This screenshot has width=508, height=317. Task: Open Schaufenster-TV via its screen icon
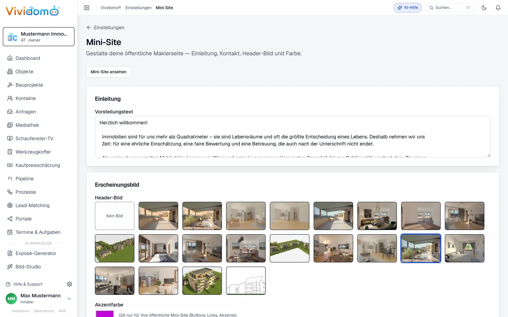[x=10, y=138]
